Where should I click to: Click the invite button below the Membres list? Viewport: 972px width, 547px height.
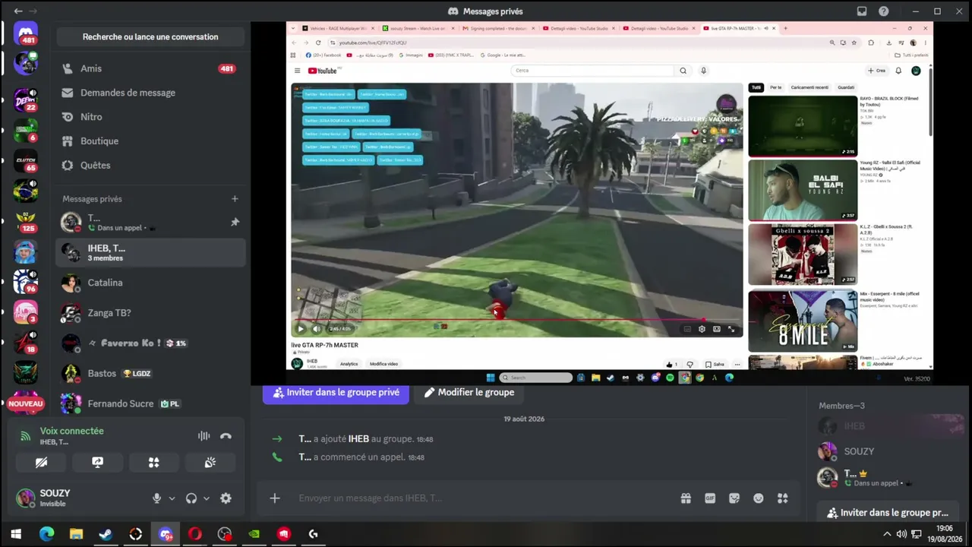pos(888,513)
